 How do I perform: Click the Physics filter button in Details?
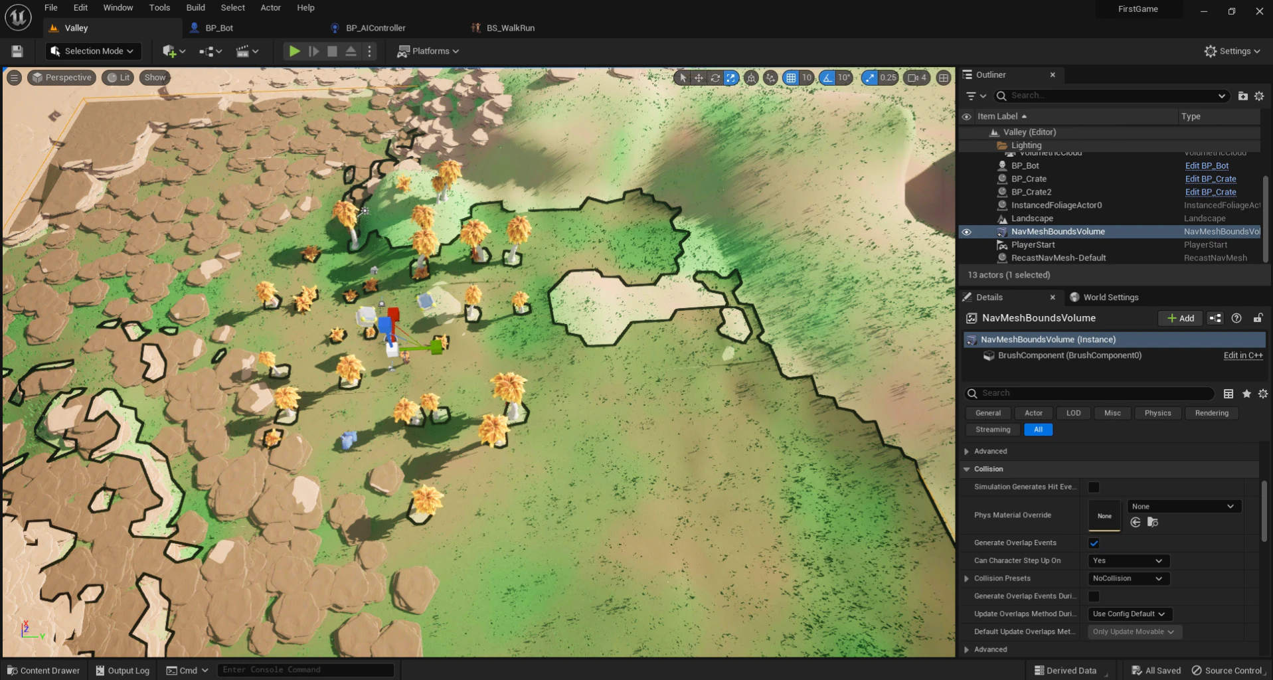tap(1157, 413)
